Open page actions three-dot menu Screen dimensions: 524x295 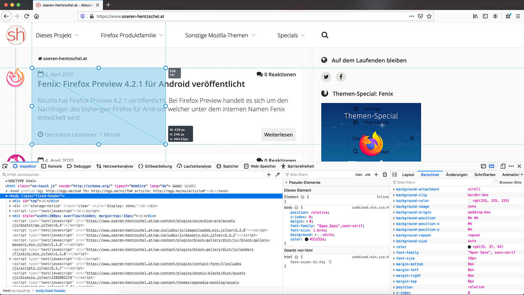pos(412,16)
